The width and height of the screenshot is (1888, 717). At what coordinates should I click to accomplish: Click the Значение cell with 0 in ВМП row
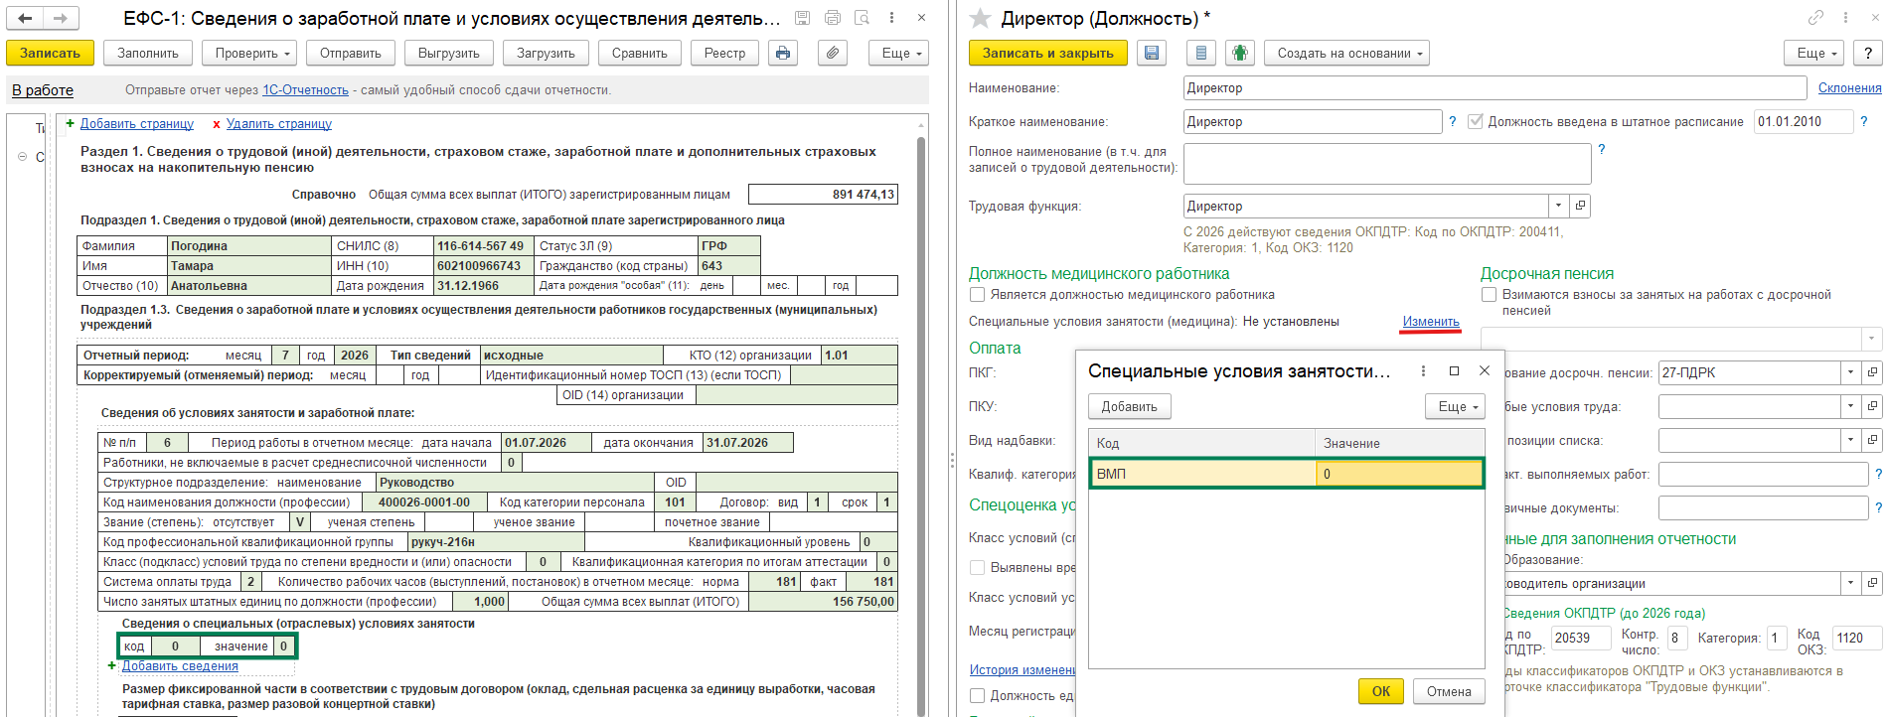coord(1399,474)
